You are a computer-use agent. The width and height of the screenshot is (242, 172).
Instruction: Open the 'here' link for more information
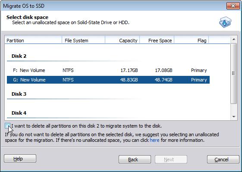coord(154,140)
